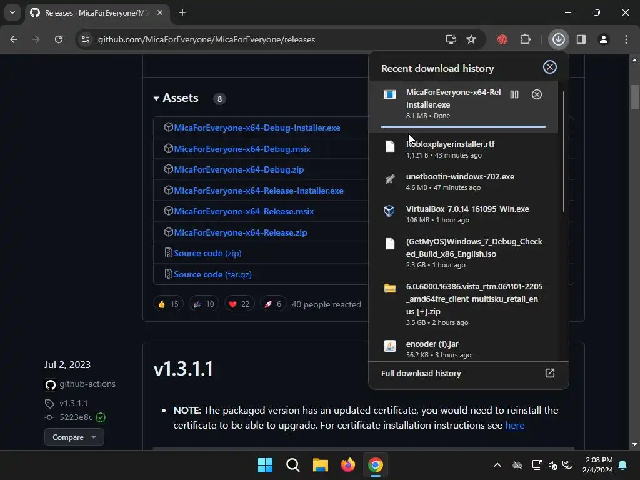Open the tab search dropdown arrow
640x480 pixels.
coord(12,12)
